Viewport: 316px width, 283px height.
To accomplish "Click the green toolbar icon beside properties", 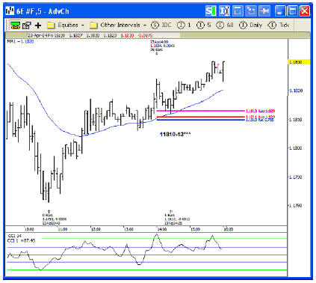I will pyautogui.click(x=15, y=25).
